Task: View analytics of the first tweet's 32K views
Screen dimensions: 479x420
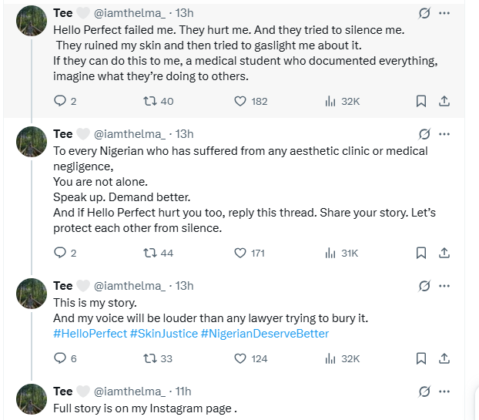Action: tap(332, 101)
